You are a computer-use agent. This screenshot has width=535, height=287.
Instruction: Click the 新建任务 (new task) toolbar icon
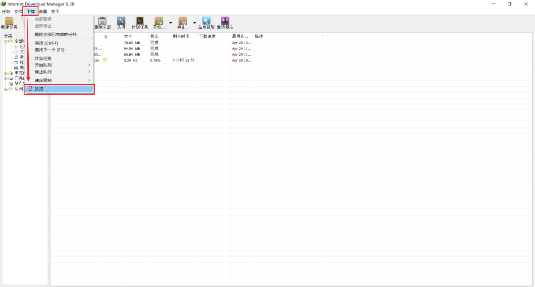click(9, 21)
